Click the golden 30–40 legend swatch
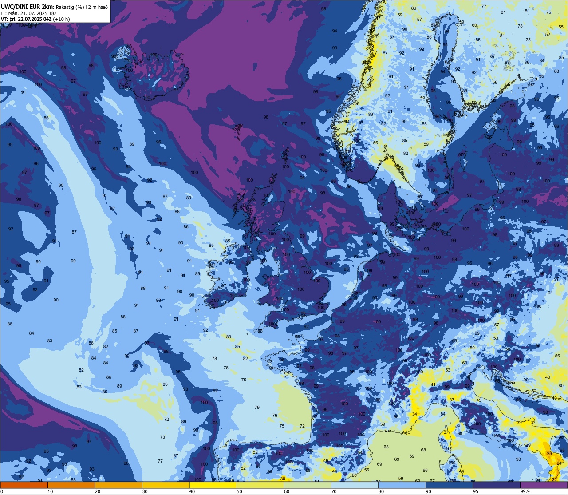This screenshot has height=495, width=568. [x=166, y=485]
